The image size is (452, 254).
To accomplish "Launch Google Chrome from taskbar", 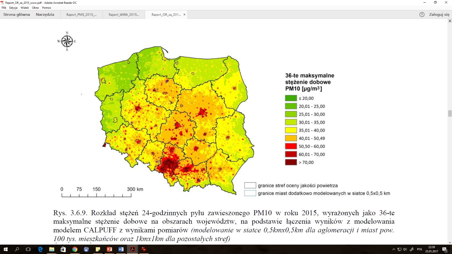I will tap(75, 249).
